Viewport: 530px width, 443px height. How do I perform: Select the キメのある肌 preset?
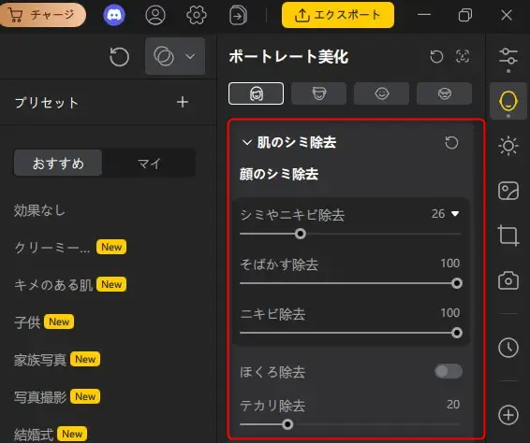tap(53, 285)
